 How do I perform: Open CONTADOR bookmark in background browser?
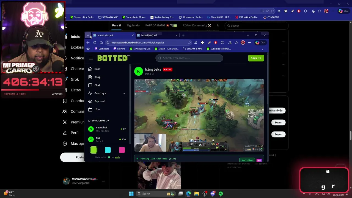[x=271, y=17]
